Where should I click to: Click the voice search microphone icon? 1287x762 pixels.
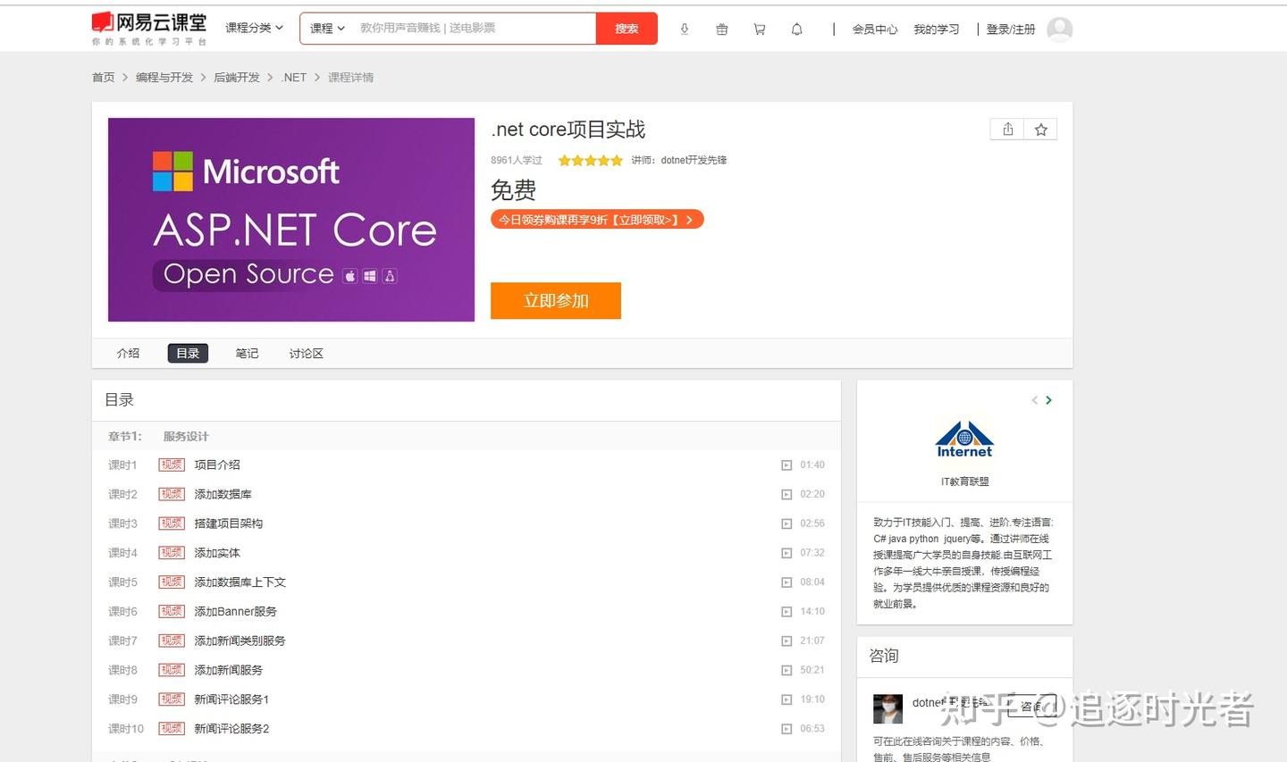(x=685, y=29)
